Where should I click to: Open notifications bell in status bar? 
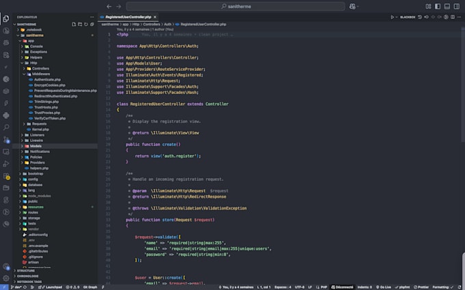[x=460, y=287]
